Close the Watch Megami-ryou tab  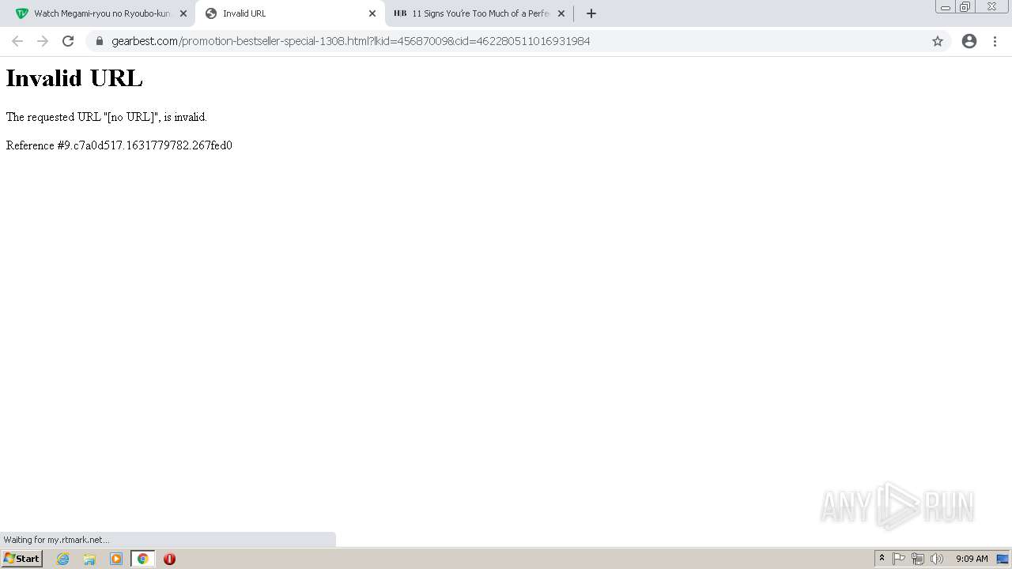183,13
